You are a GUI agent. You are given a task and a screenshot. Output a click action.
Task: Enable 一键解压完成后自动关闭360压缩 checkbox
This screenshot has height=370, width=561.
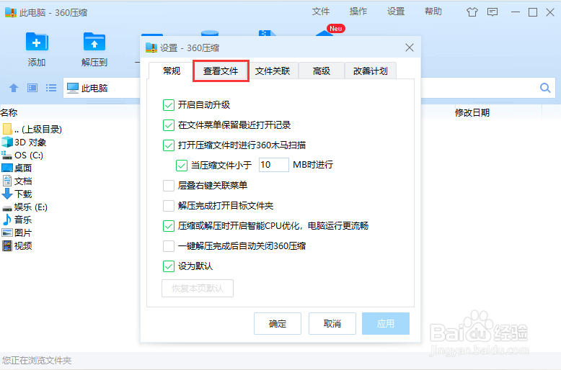169,246
